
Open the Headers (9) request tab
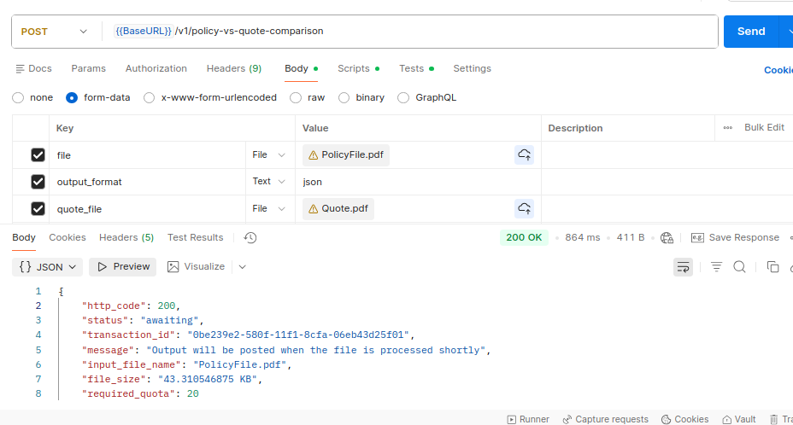tap(234, 69)
